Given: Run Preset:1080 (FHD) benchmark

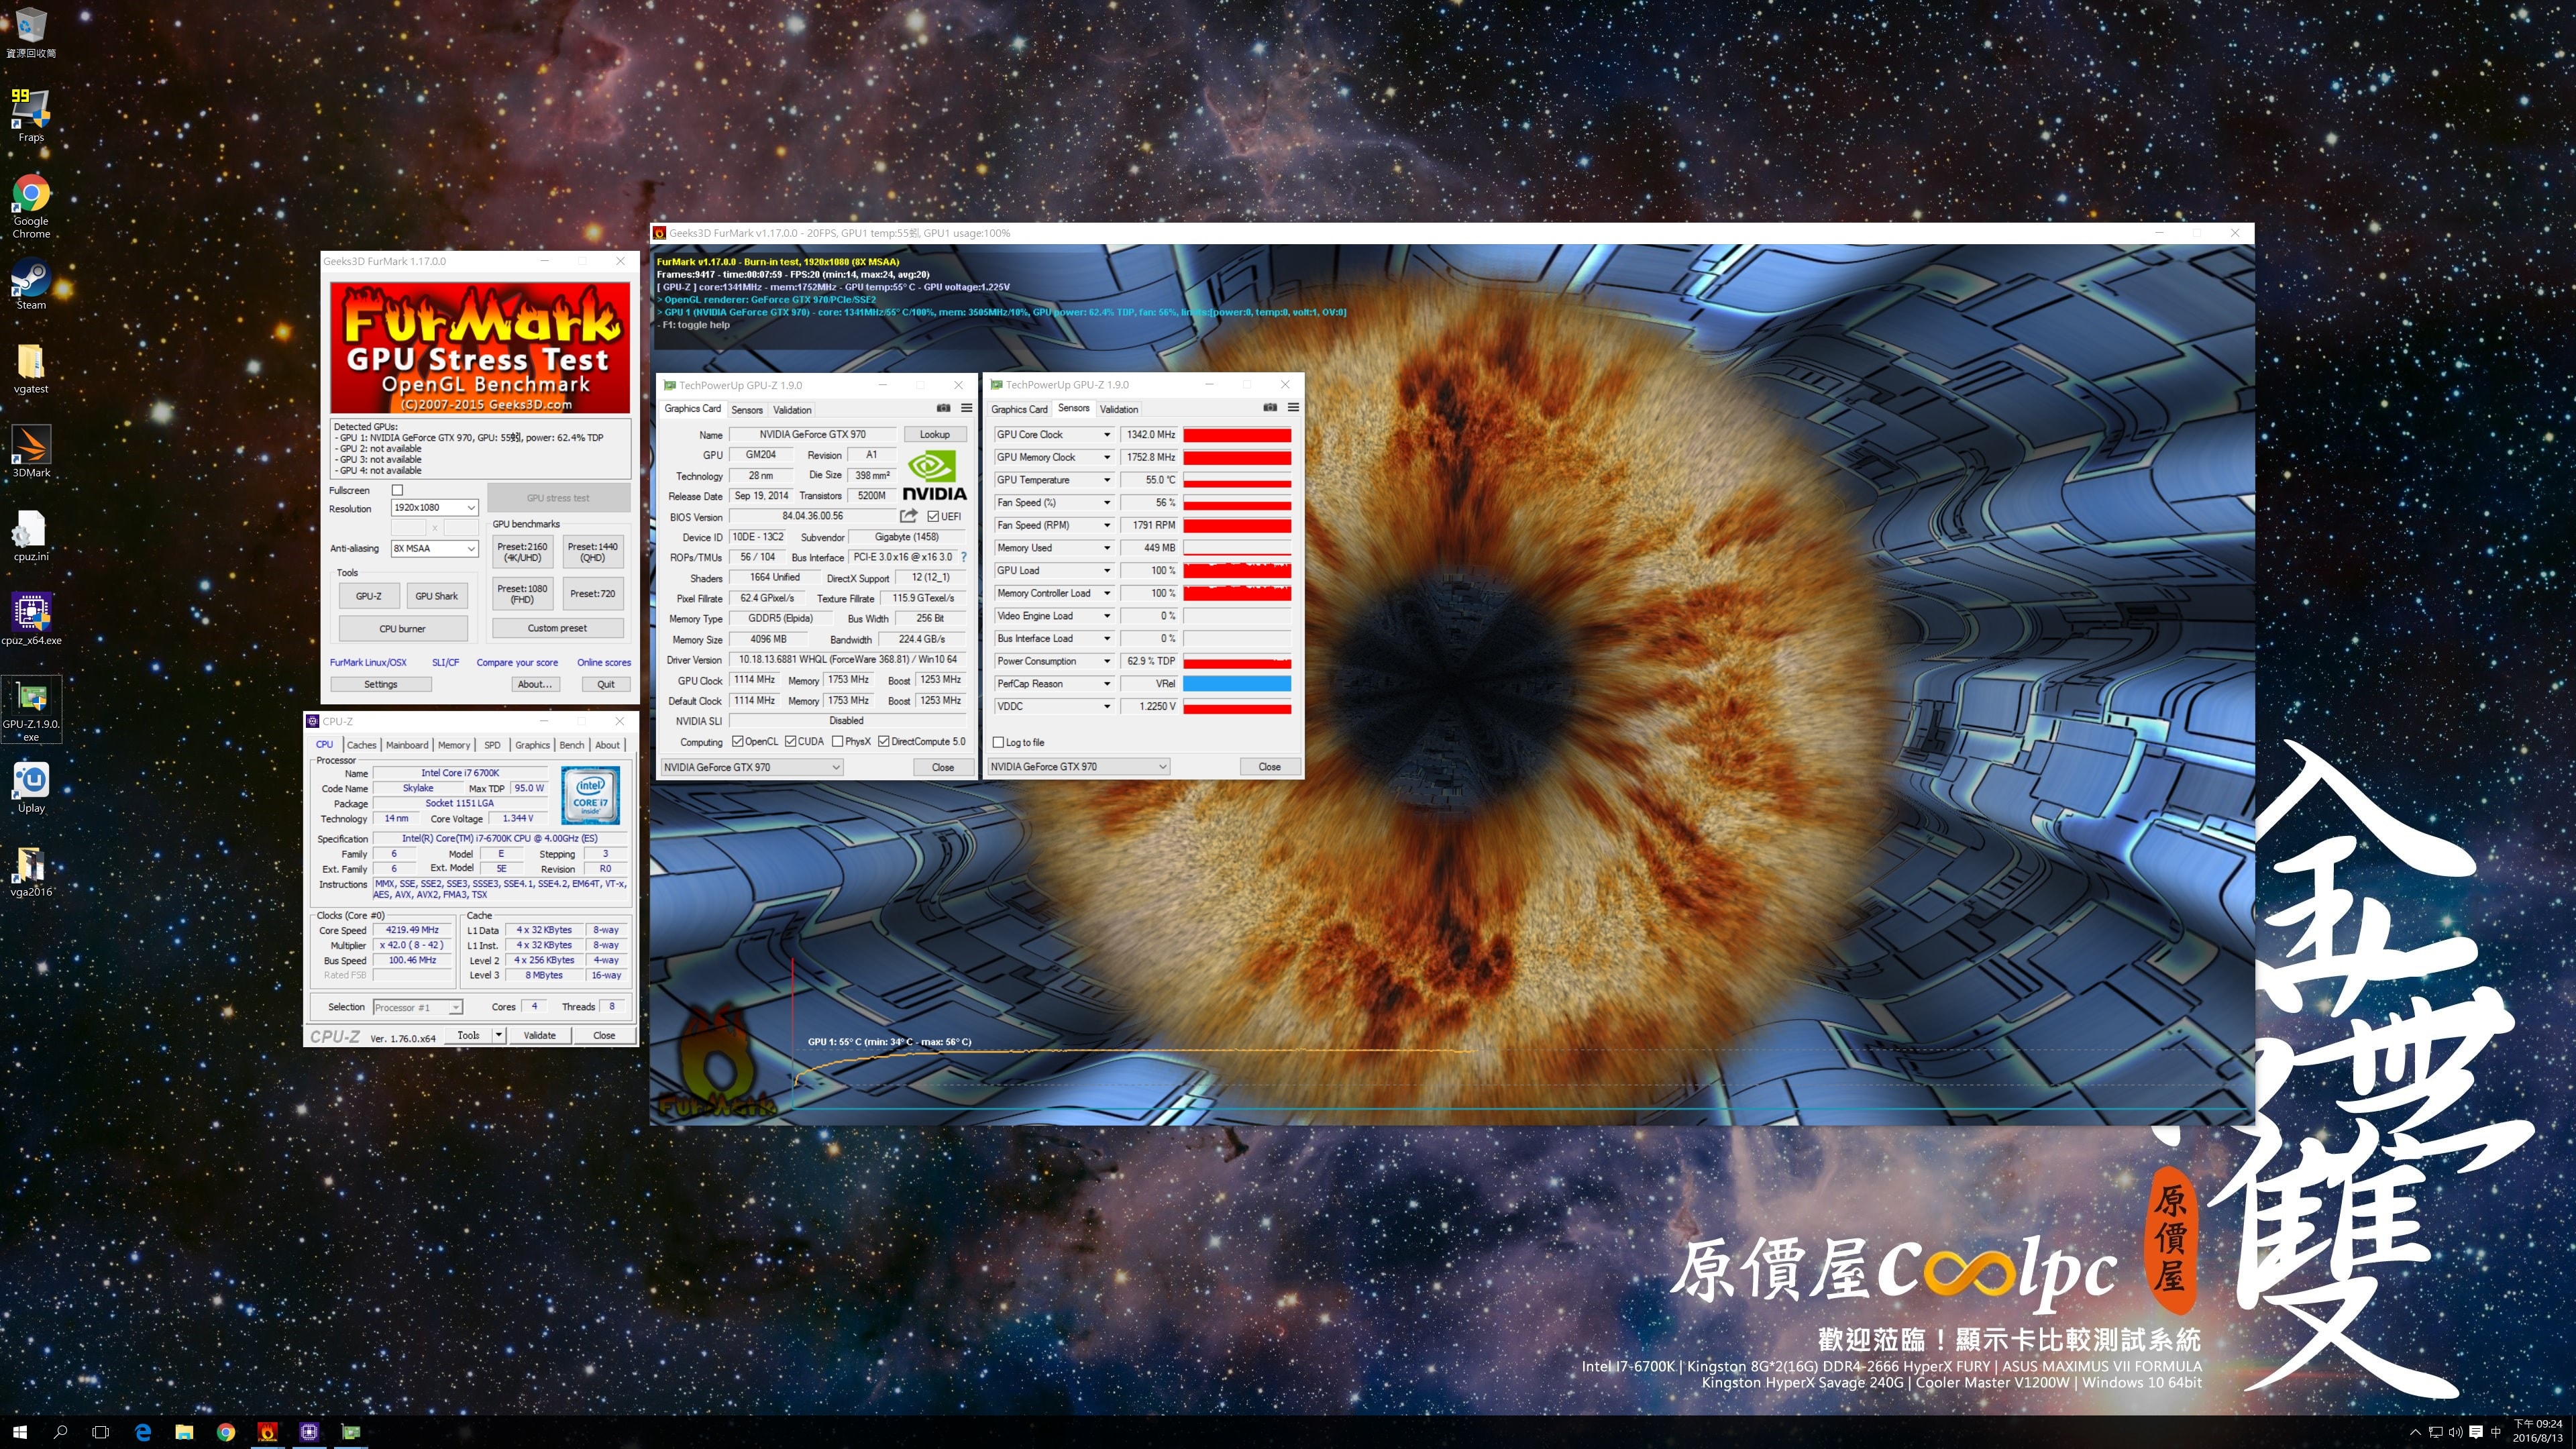Looking at the screenshot, I should coord(522,594).
